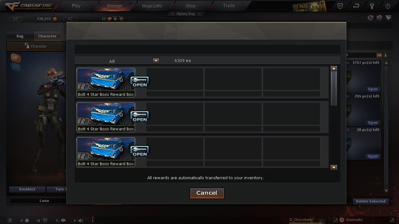Click the Delete Selected button
The width and height of the screenshot is (399, 224).
[x=370, y=201]
